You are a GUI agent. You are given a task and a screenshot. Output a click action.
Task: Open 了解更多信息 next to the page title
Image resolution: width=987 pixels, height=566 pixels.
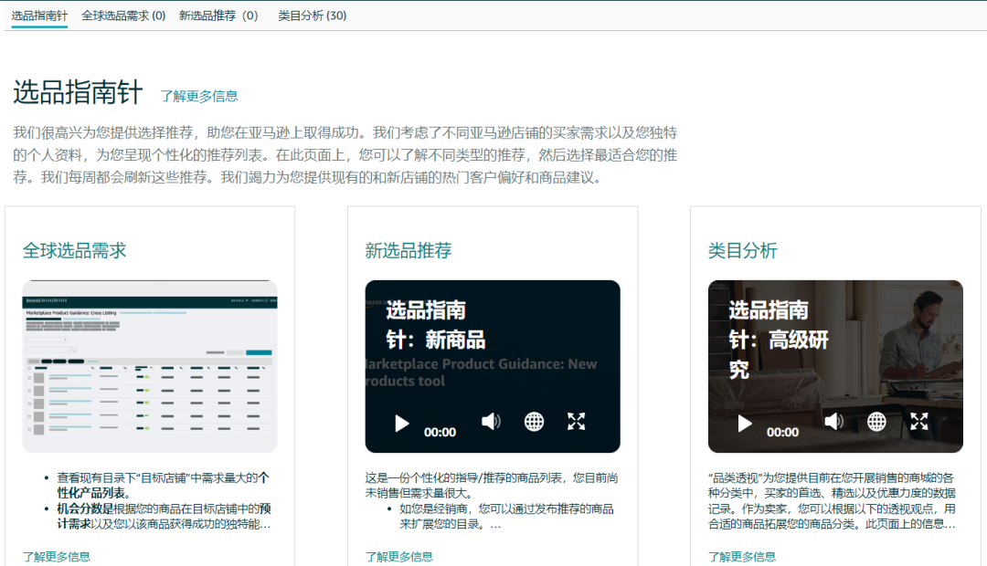199,94
